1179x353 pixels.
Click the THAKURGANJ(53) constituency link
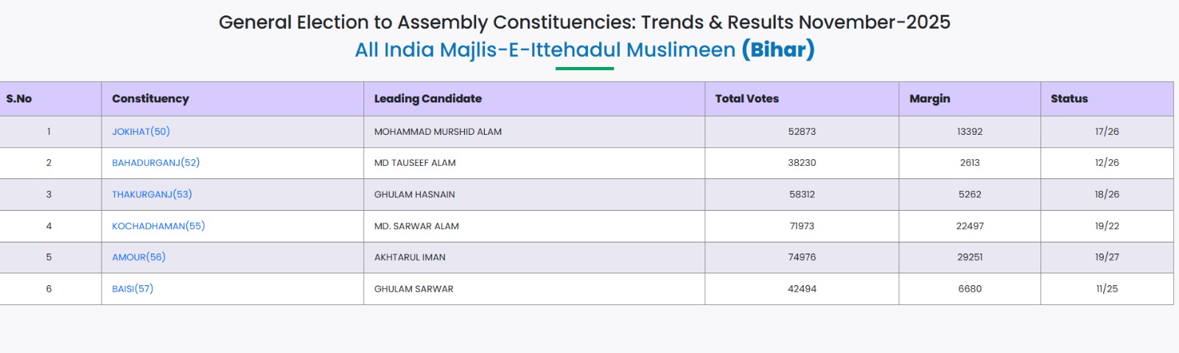coord(152,195)
